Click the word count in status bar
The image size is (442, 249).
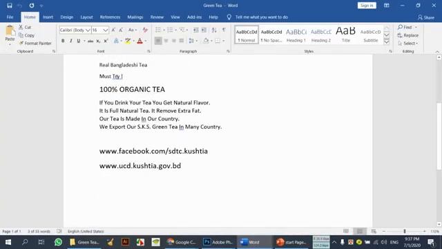pos(39,231)
